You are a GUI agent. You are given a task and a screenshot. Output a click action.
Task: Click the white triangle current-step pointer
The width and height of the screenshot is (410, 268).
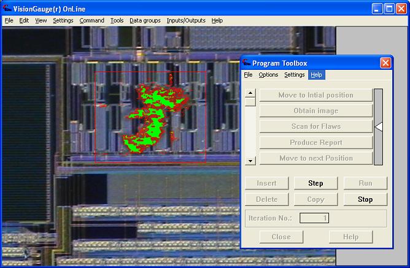pos(379,127)
